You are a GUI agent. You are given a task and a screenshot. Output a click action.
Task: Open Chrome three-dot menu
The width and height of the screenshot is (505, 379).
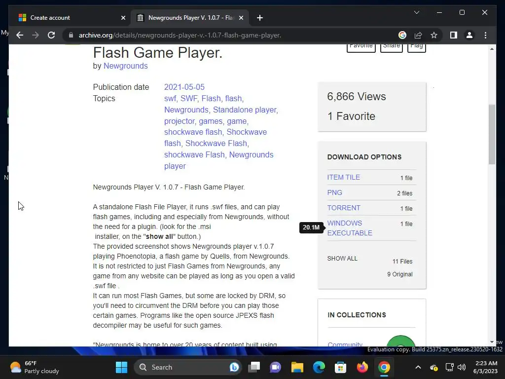coord(485,35)
